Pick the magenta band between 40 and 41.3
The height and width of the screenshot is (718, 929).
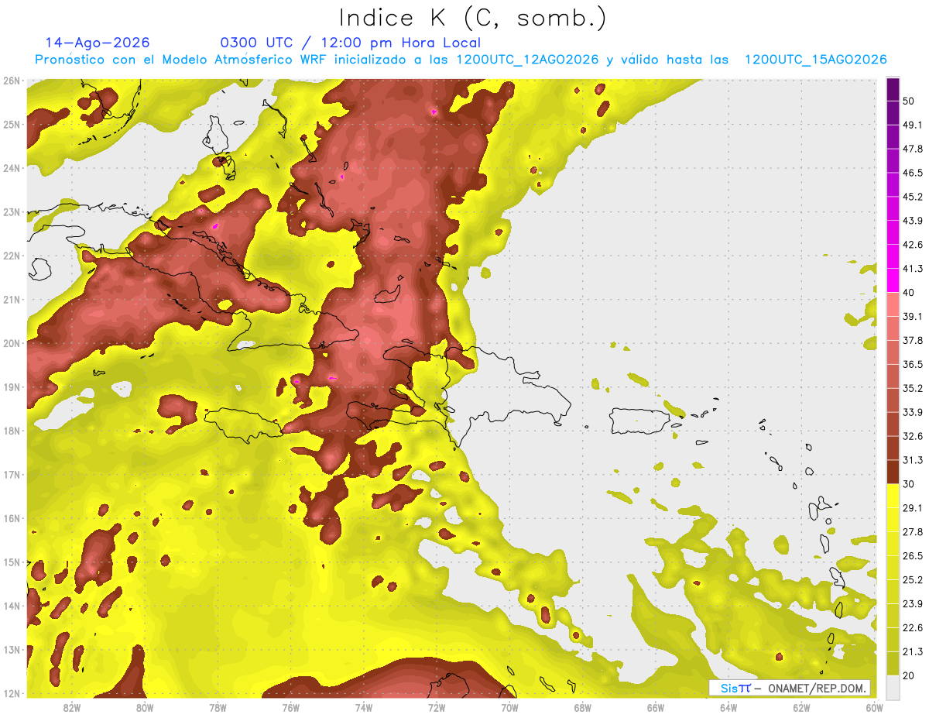coord(893,280)
